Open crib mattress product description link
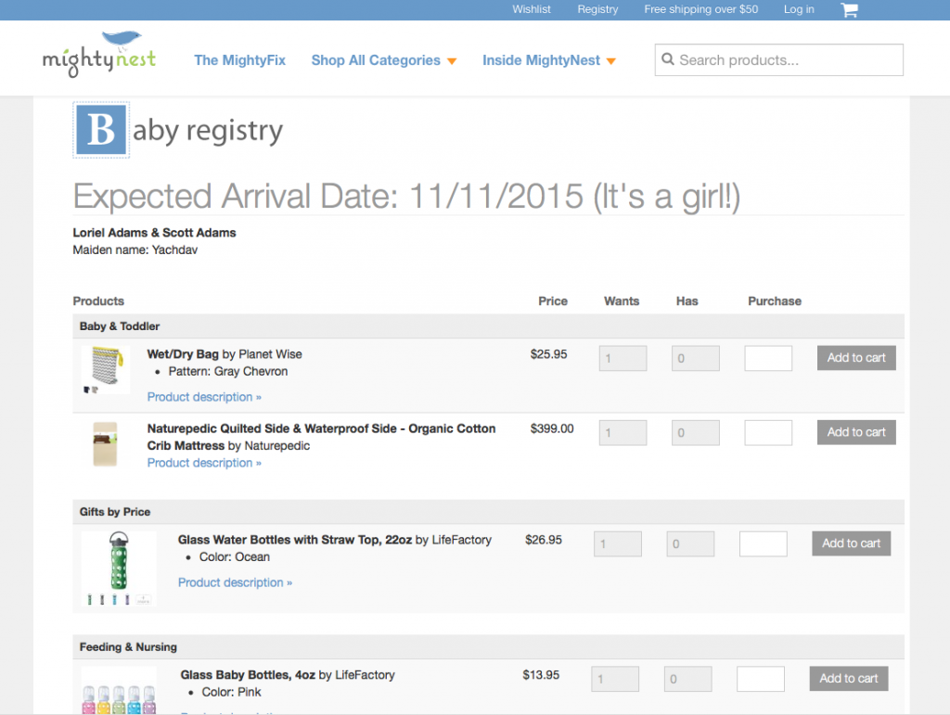 [204, 463]
